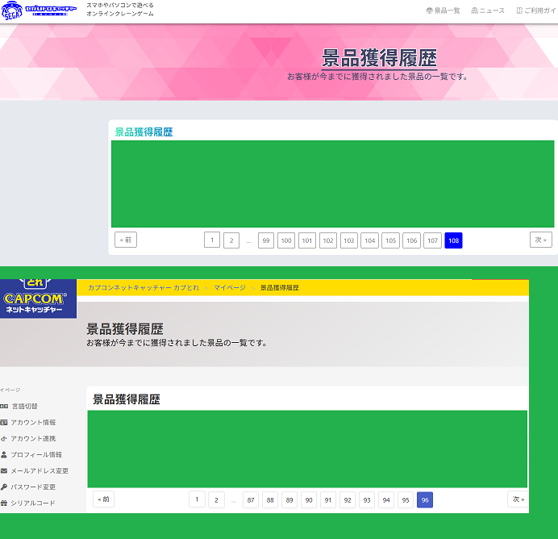Screen dimensions: 558x539
Task: Go to page 87 in the lower pagination
Action: (251, 499)
